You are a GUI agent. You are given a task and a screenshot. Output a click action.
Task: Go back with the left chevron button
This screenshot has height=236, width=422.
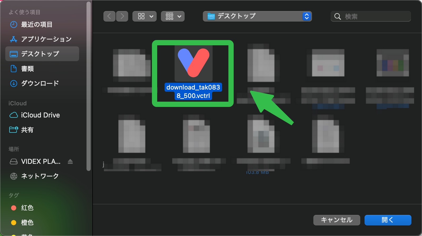pos(109,16)
